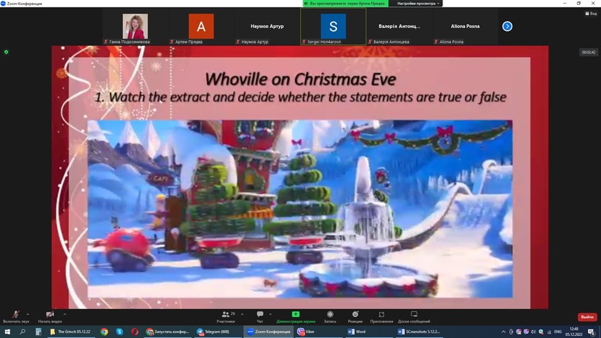Expand chat options arrow next to Чат
601x338 pixels.
tap(270, 314)
